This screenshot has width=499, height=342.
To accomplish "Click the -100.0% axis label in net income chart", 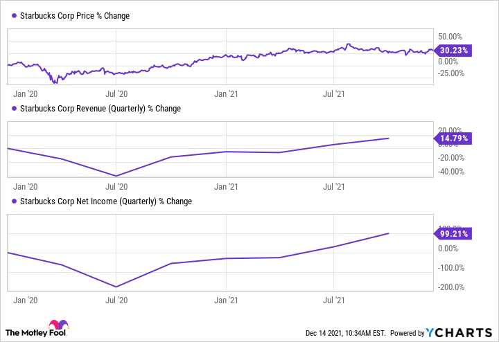I will pyautogui.click(x=451, y=268).
